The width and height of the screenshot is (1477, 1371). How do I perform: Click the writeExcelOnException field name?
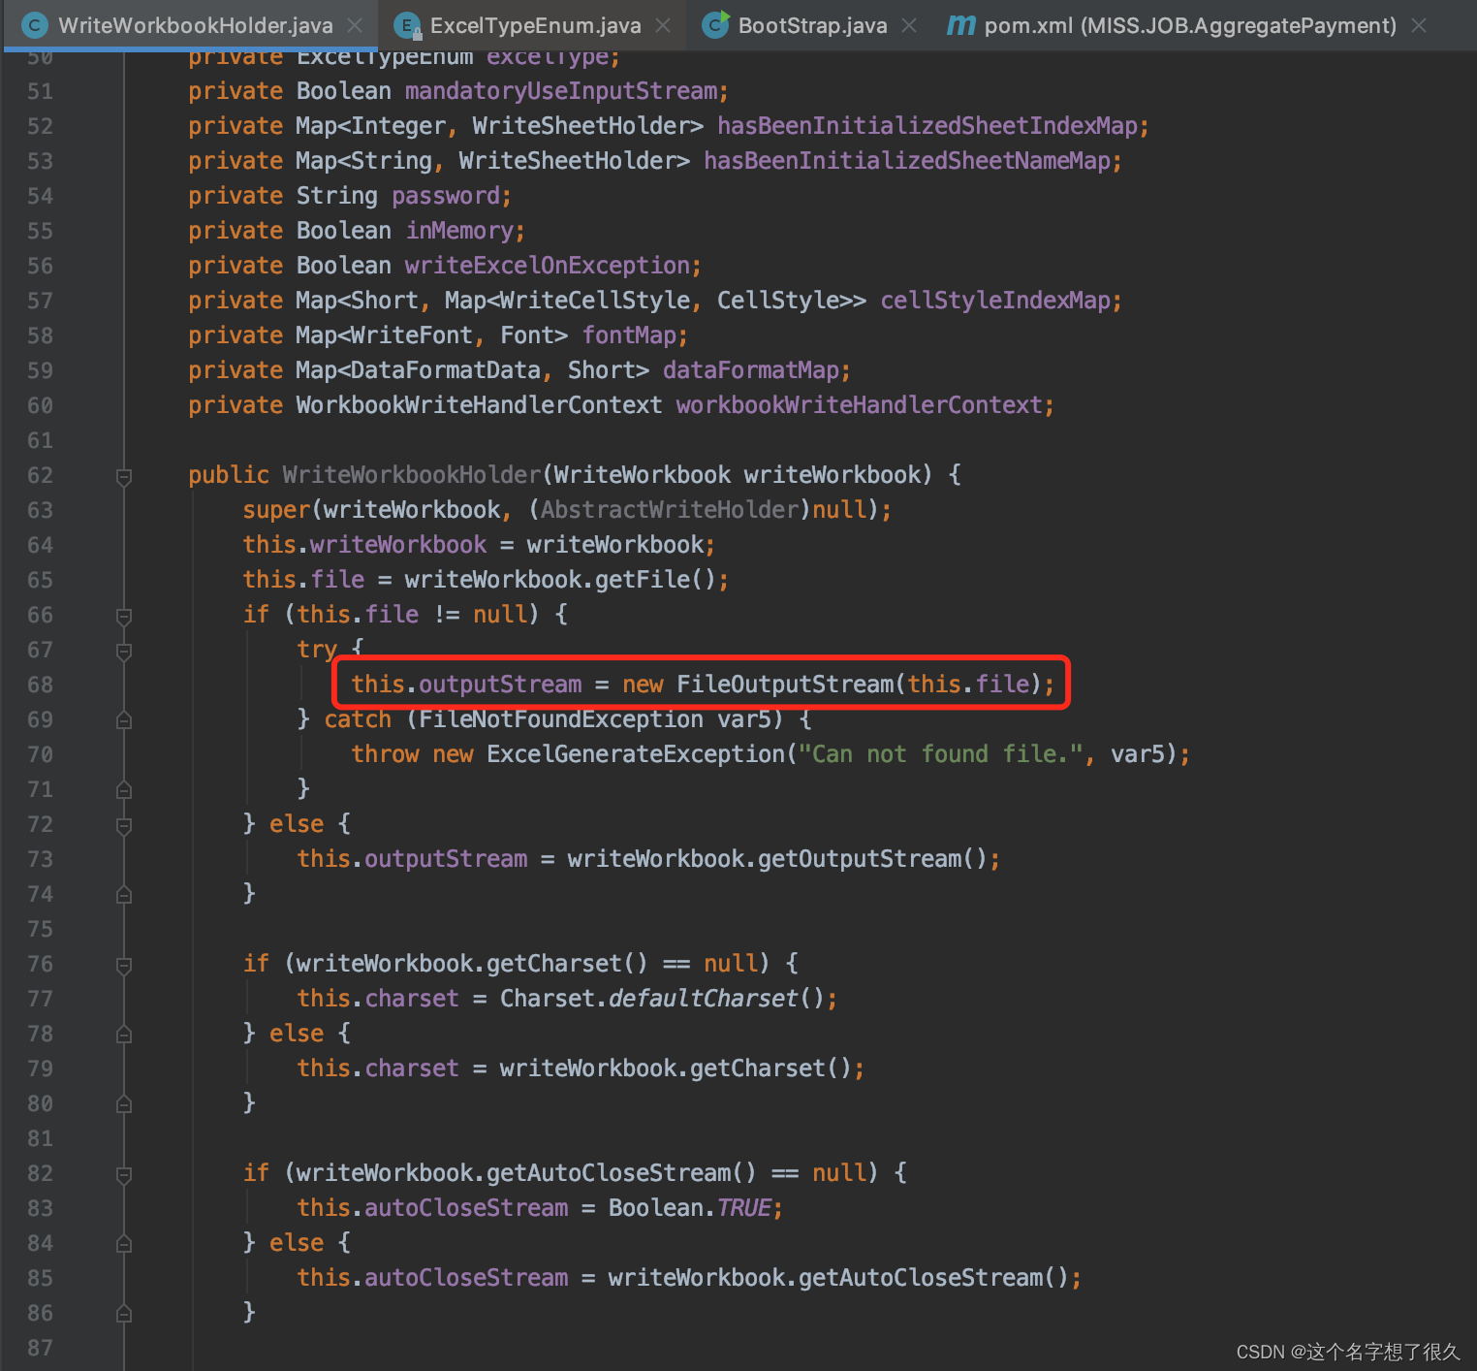pyautogui.click(x=548, y=266)
